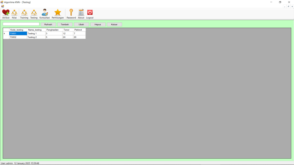Viewport: 294px width, 165px height.
Task: Click the Hapus button
Action: [x=98, y=24]
